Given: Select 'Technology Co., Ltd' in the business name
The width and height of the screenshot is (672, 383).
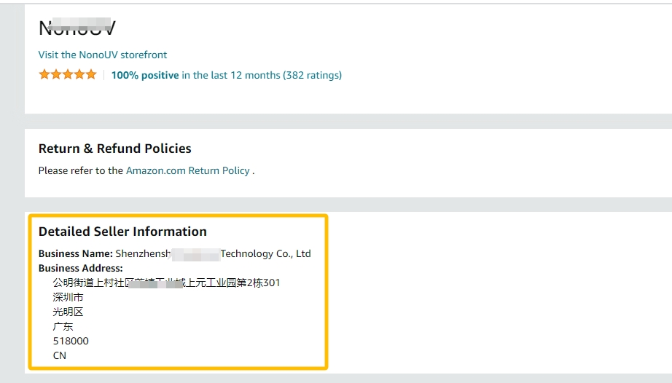Looking at the screenshot, I should [x=266, y=254].
